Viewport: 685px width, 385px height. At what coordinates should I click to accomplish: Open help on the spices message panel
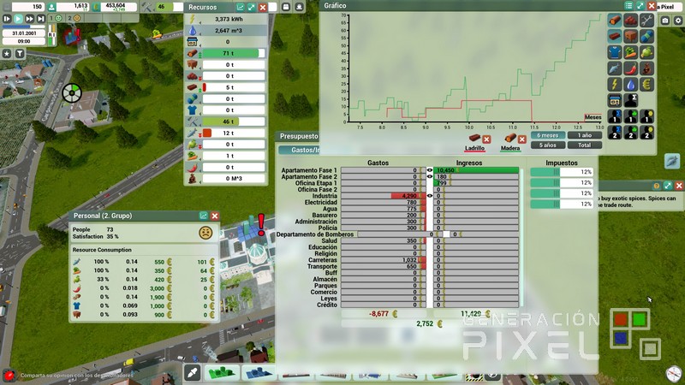tap(656, 186)
